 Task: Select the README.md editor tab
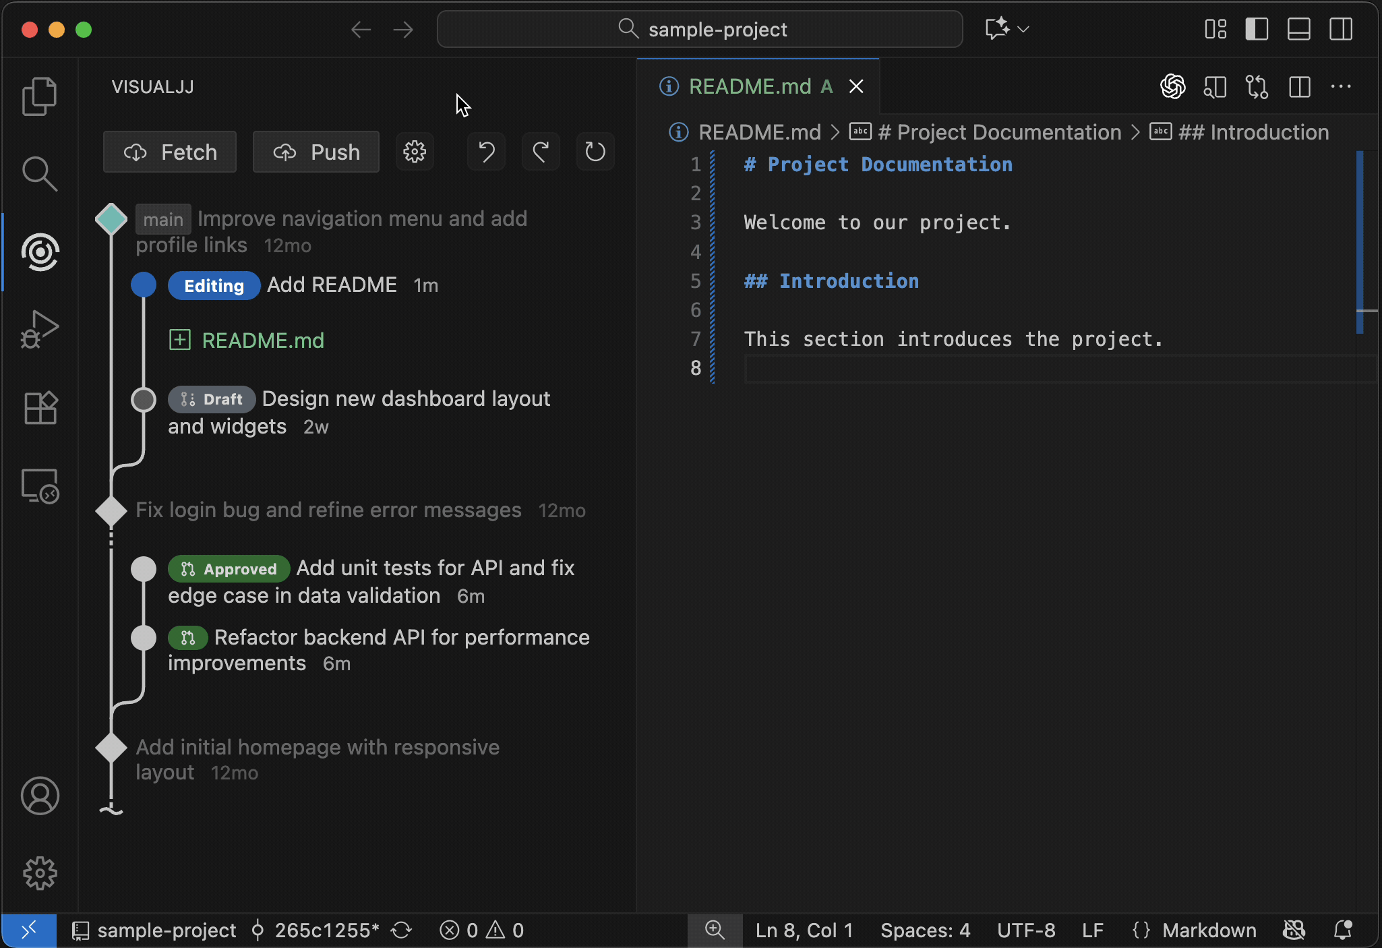tap(750, 86)
